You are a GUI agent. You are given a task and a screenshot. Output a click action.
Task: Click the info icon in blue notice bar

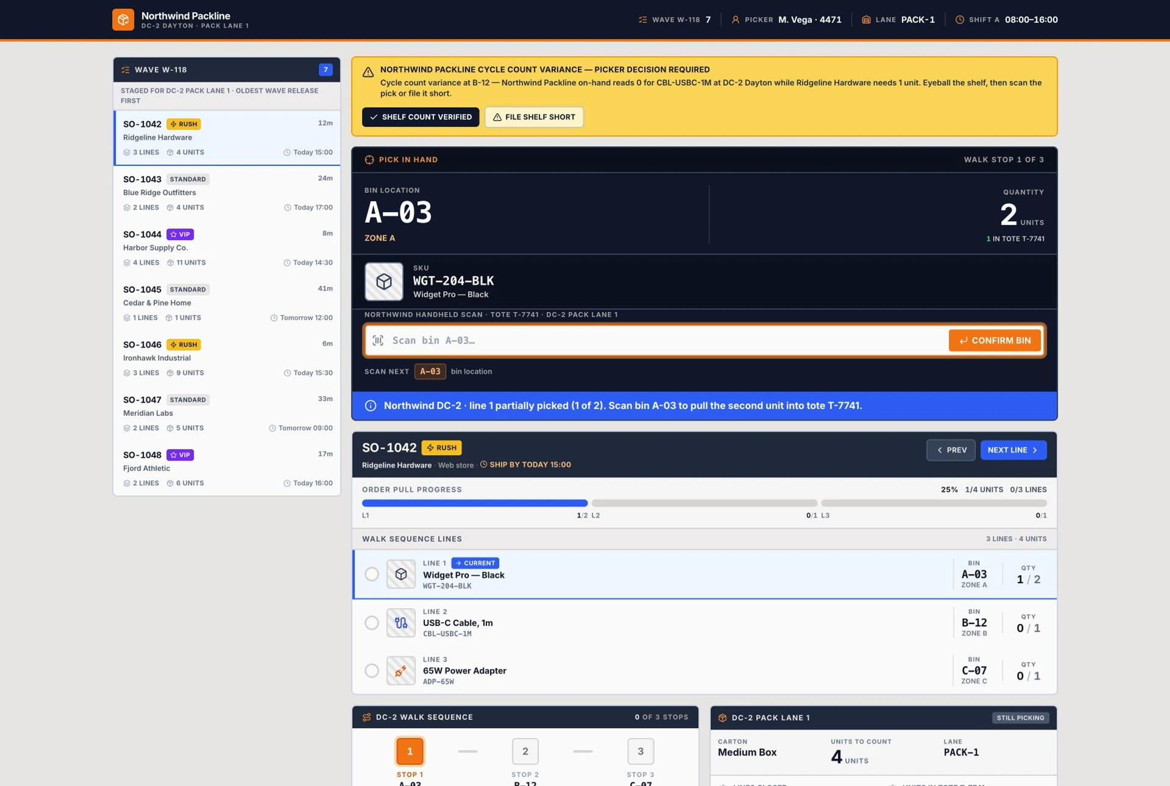pyautogui.click(x=370, y=406)
